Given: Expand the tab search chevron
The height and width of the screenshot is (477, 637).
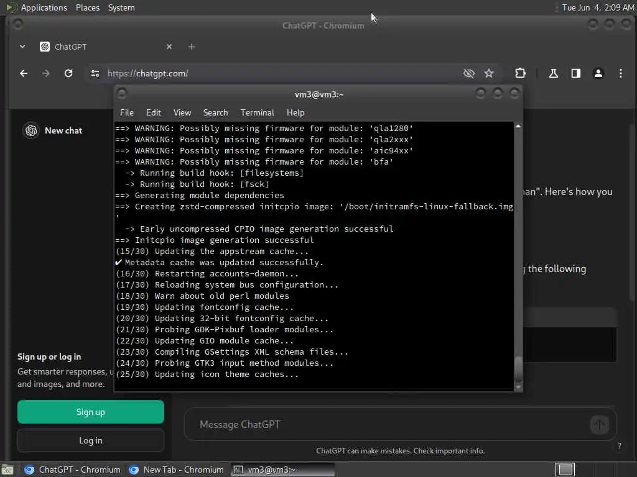Looking at the screenshot, I should coord(22,47).
